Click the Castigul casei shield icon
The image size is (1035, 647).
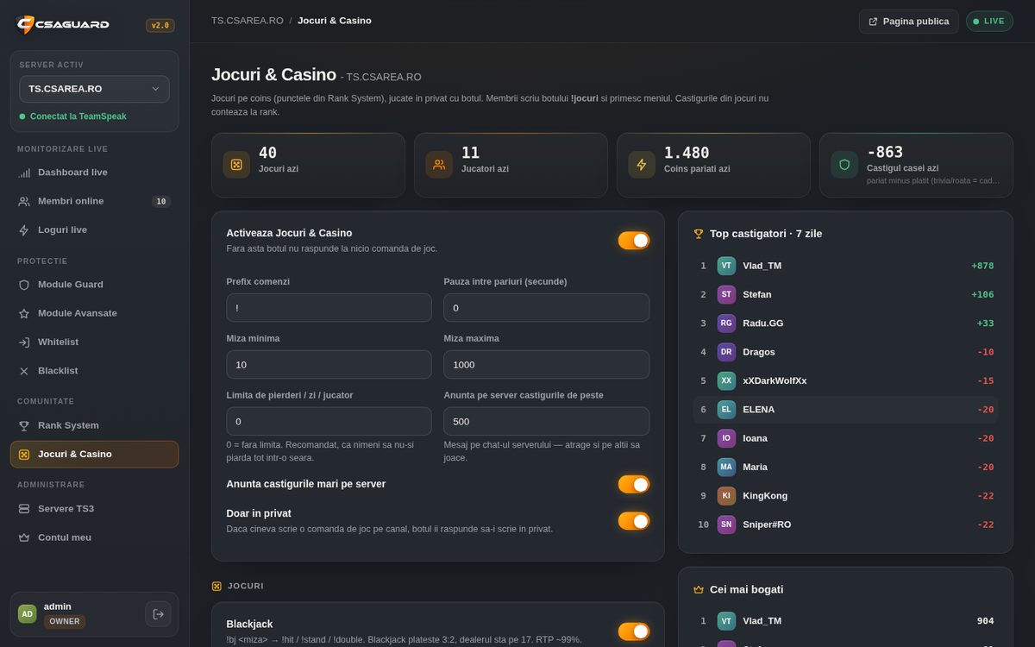click(844, 165)
